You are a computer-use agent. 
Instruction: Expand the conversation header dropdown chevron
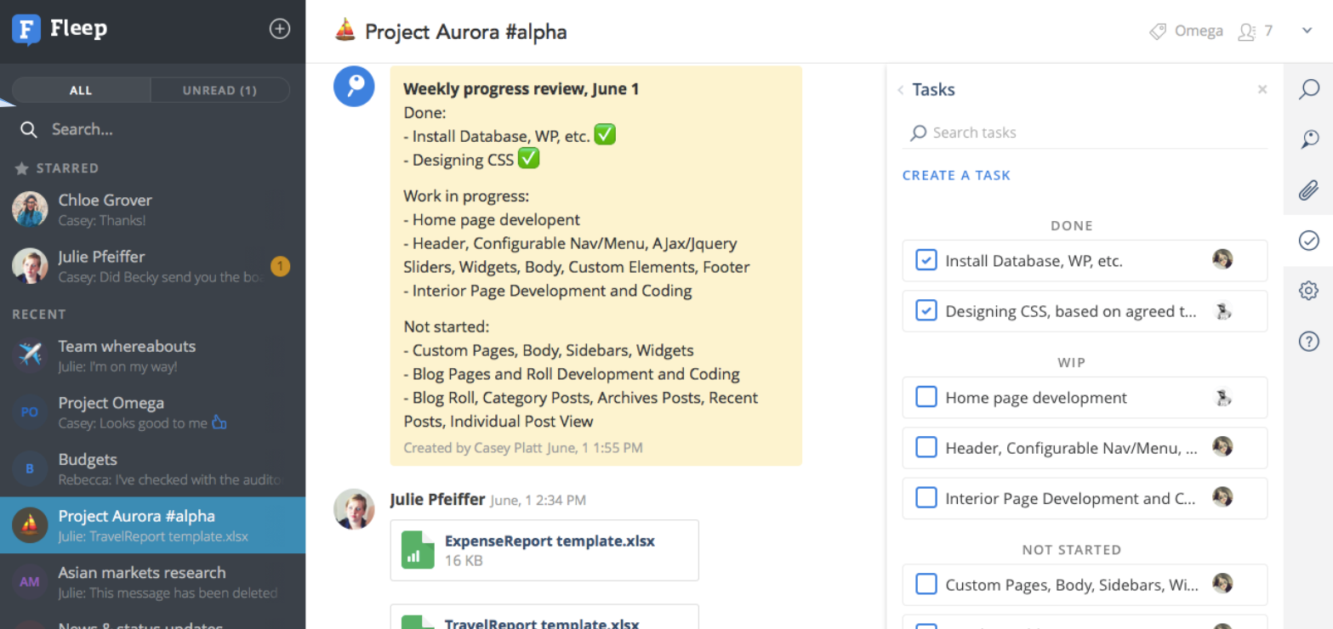click(x=1307, y=31)
